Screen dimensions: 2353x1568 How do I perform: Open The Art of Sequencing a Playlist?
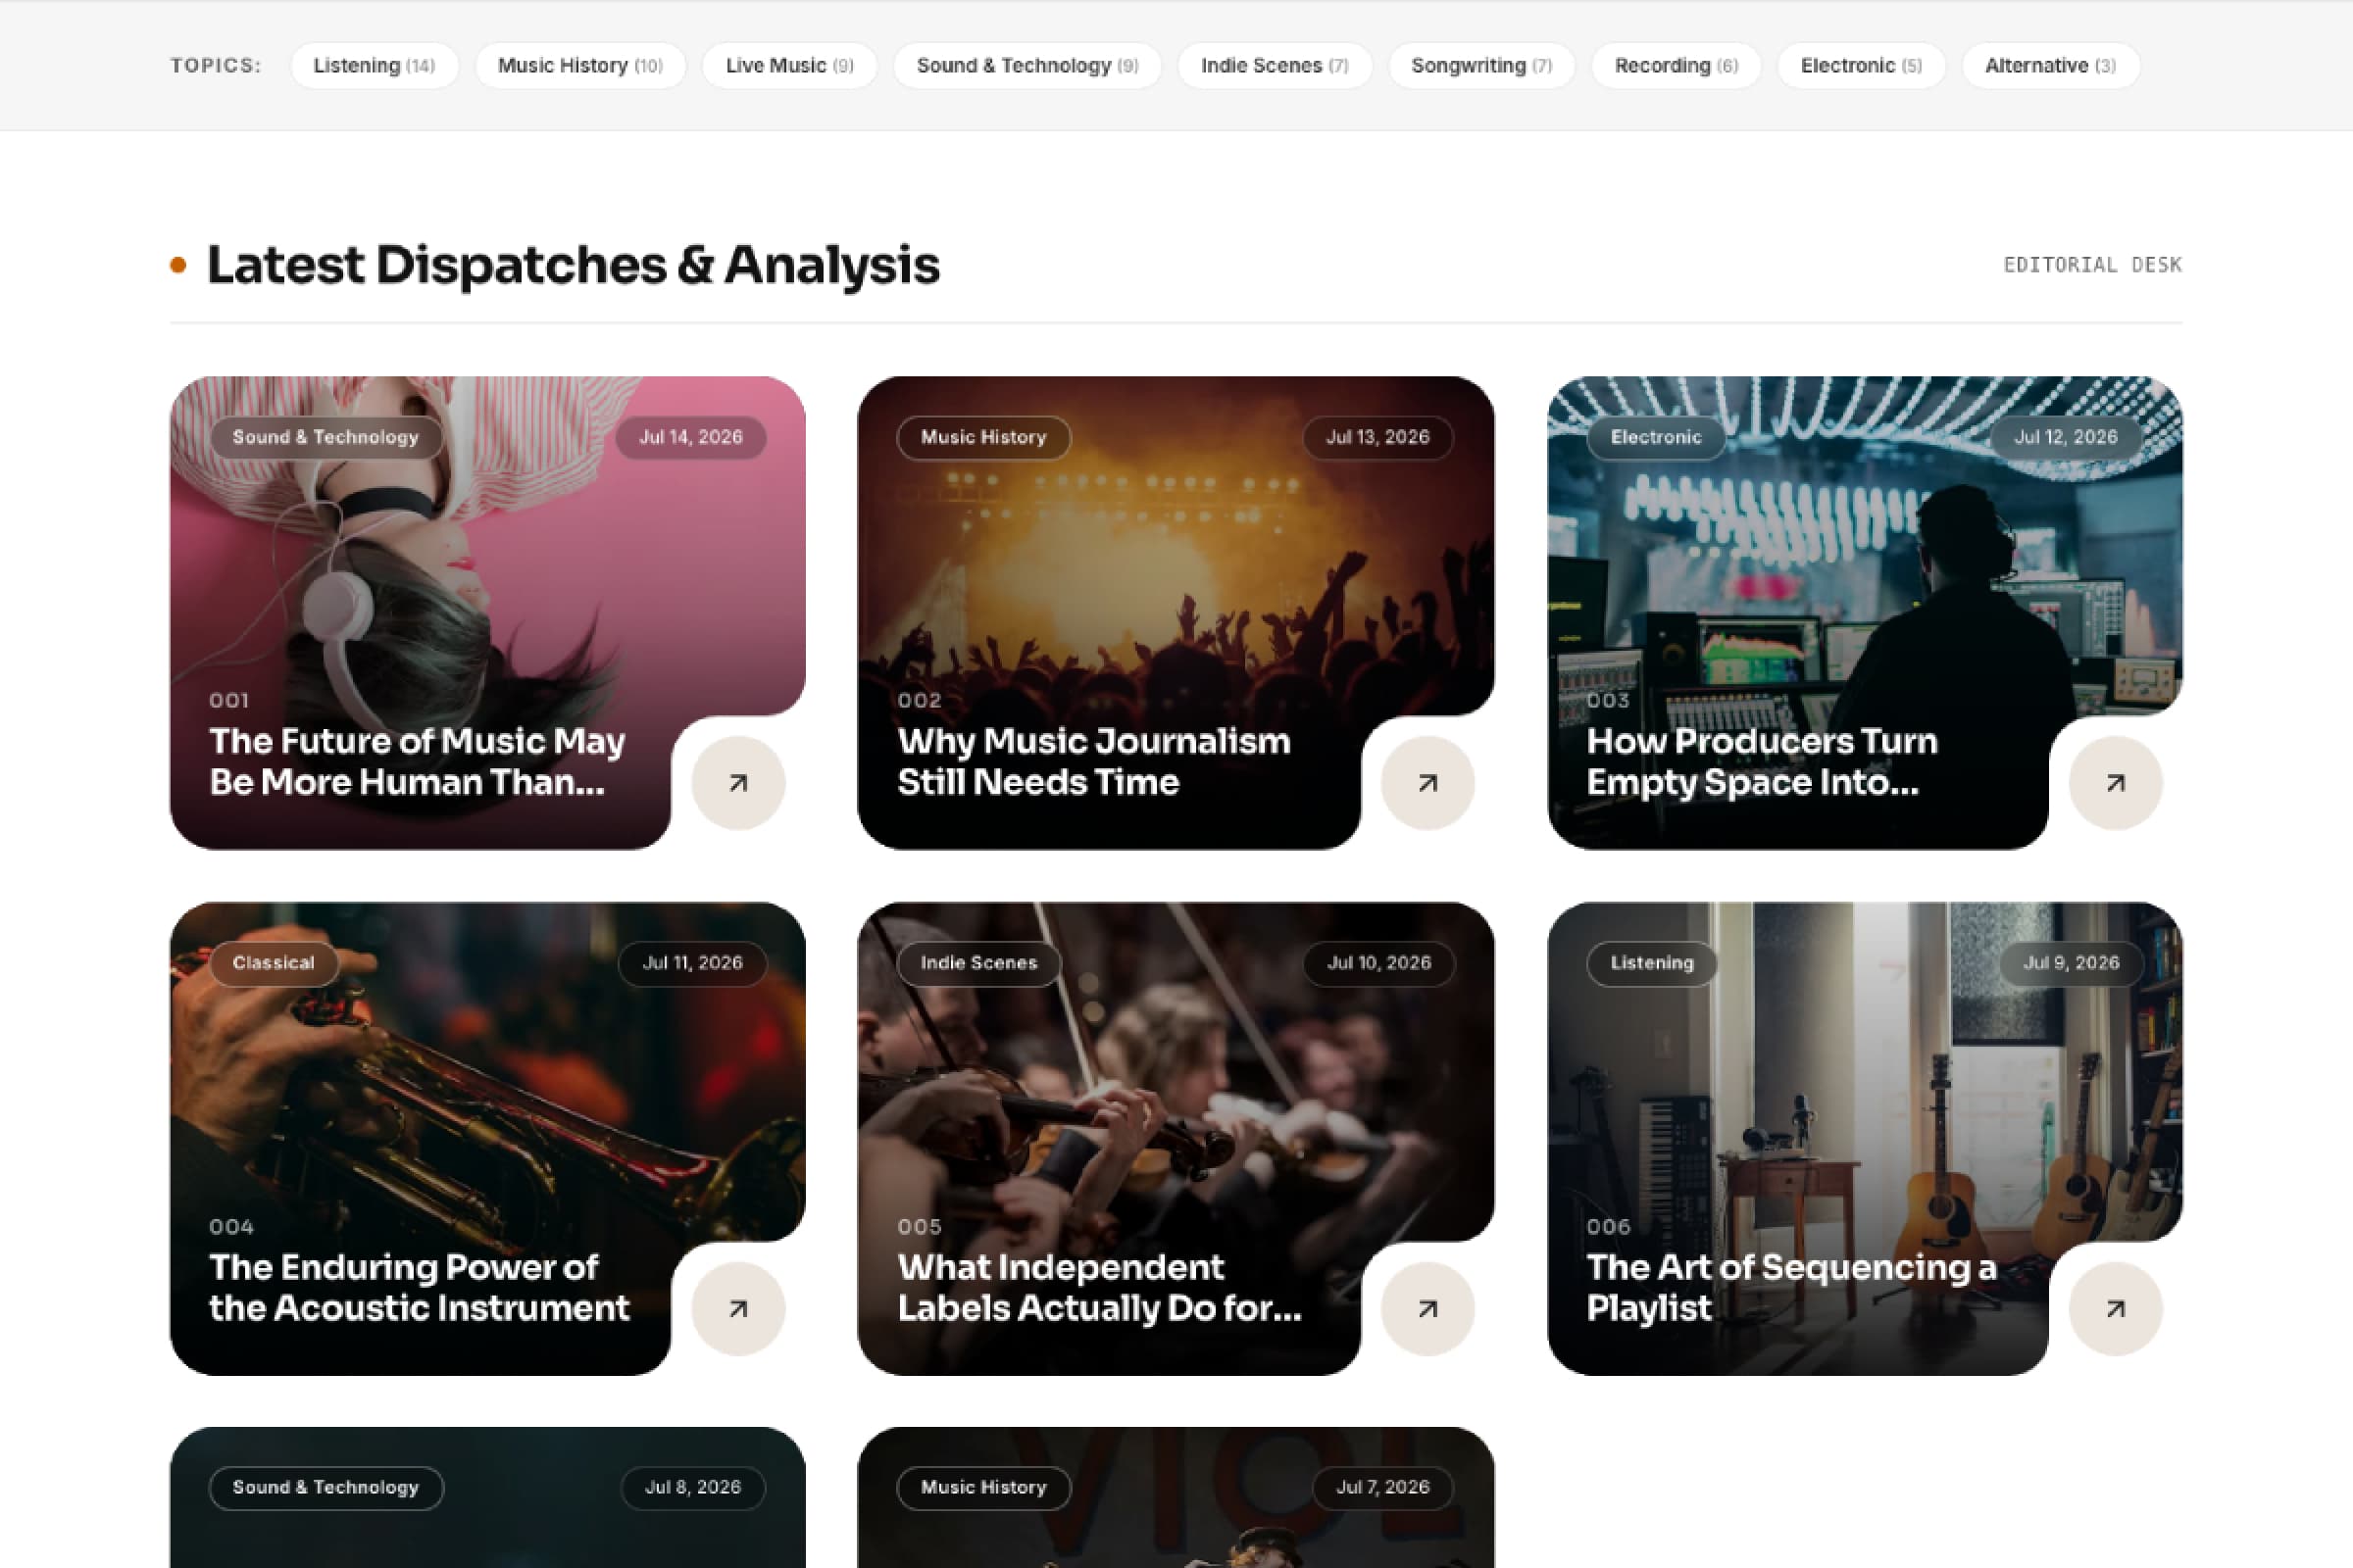(x=1791, y=1288)
